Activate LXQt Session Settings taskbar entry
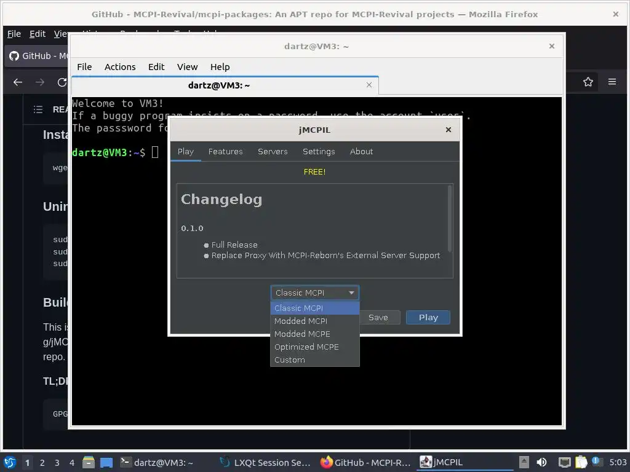630x472 pixels. click(x=266, y=462)
